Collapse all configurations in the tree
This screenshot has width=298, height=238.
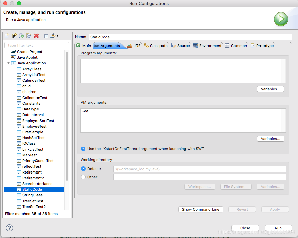(46, 36)
